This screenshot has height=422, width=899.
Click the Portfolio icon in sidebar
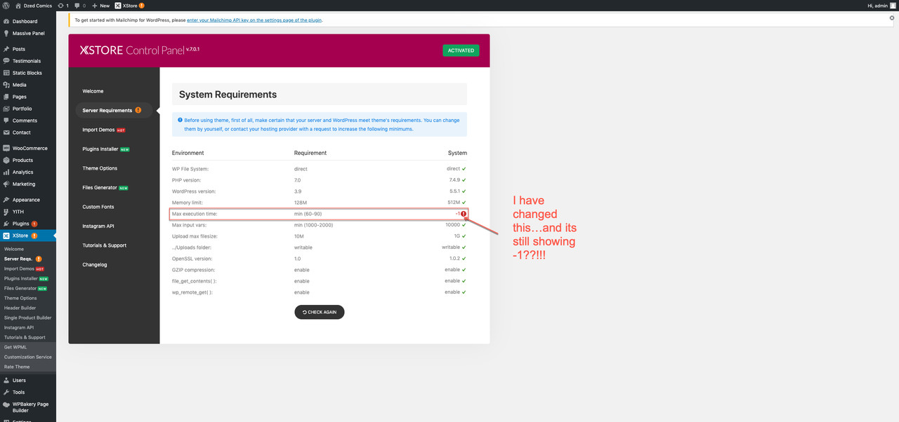6,109
